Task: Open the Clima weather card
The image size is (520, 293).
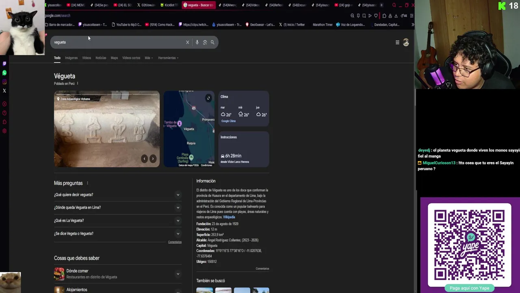Action: [244, 109]
